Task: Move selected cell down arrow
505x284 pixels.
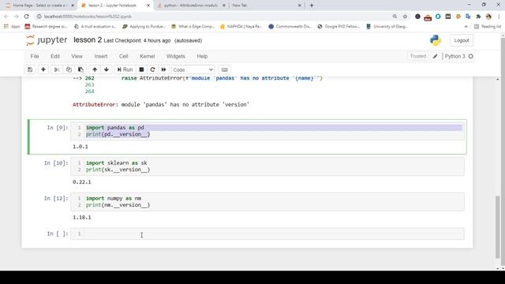Action: pos(107,69)
